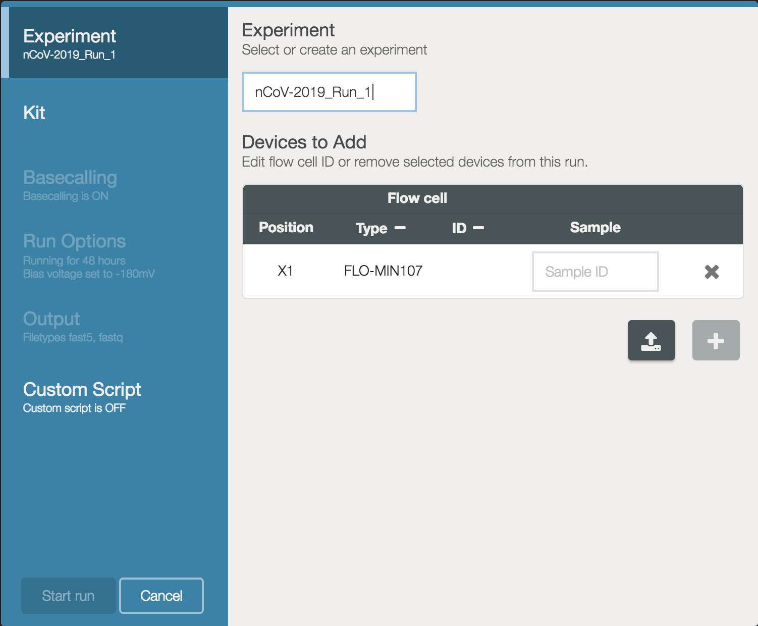Image resolution: width=758 pixels, height=626 pixels.
Task: Select the Output section
Action: [x=52, y=326]
